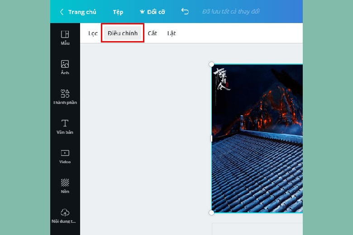
Task: Click the bottom-left image resize handle
Action: (211, 212)
